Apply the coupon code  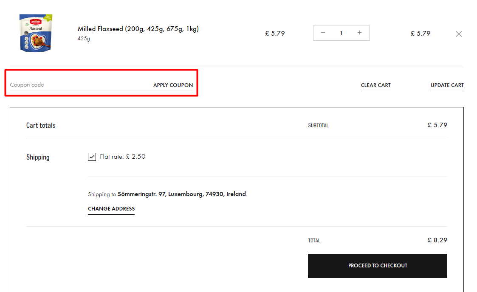173,85
